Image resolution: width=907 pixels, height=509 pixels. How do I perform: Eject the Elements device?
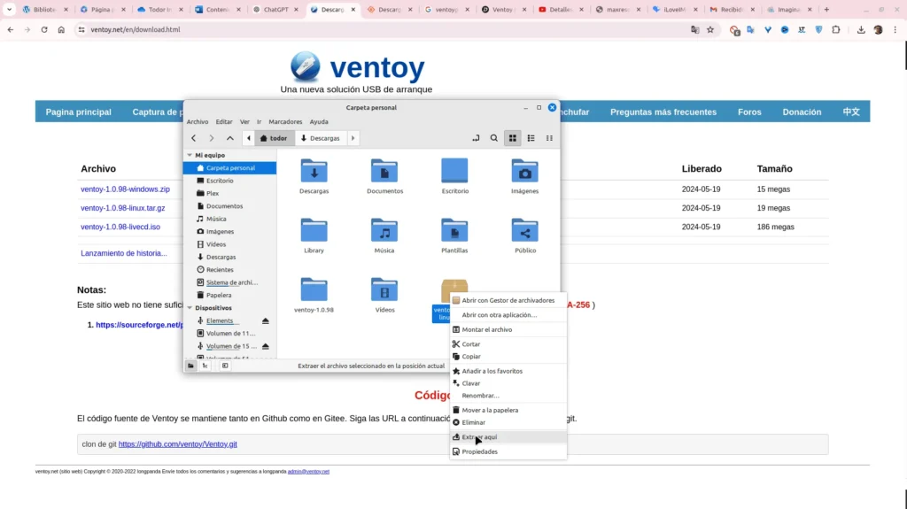coord(266,320)
